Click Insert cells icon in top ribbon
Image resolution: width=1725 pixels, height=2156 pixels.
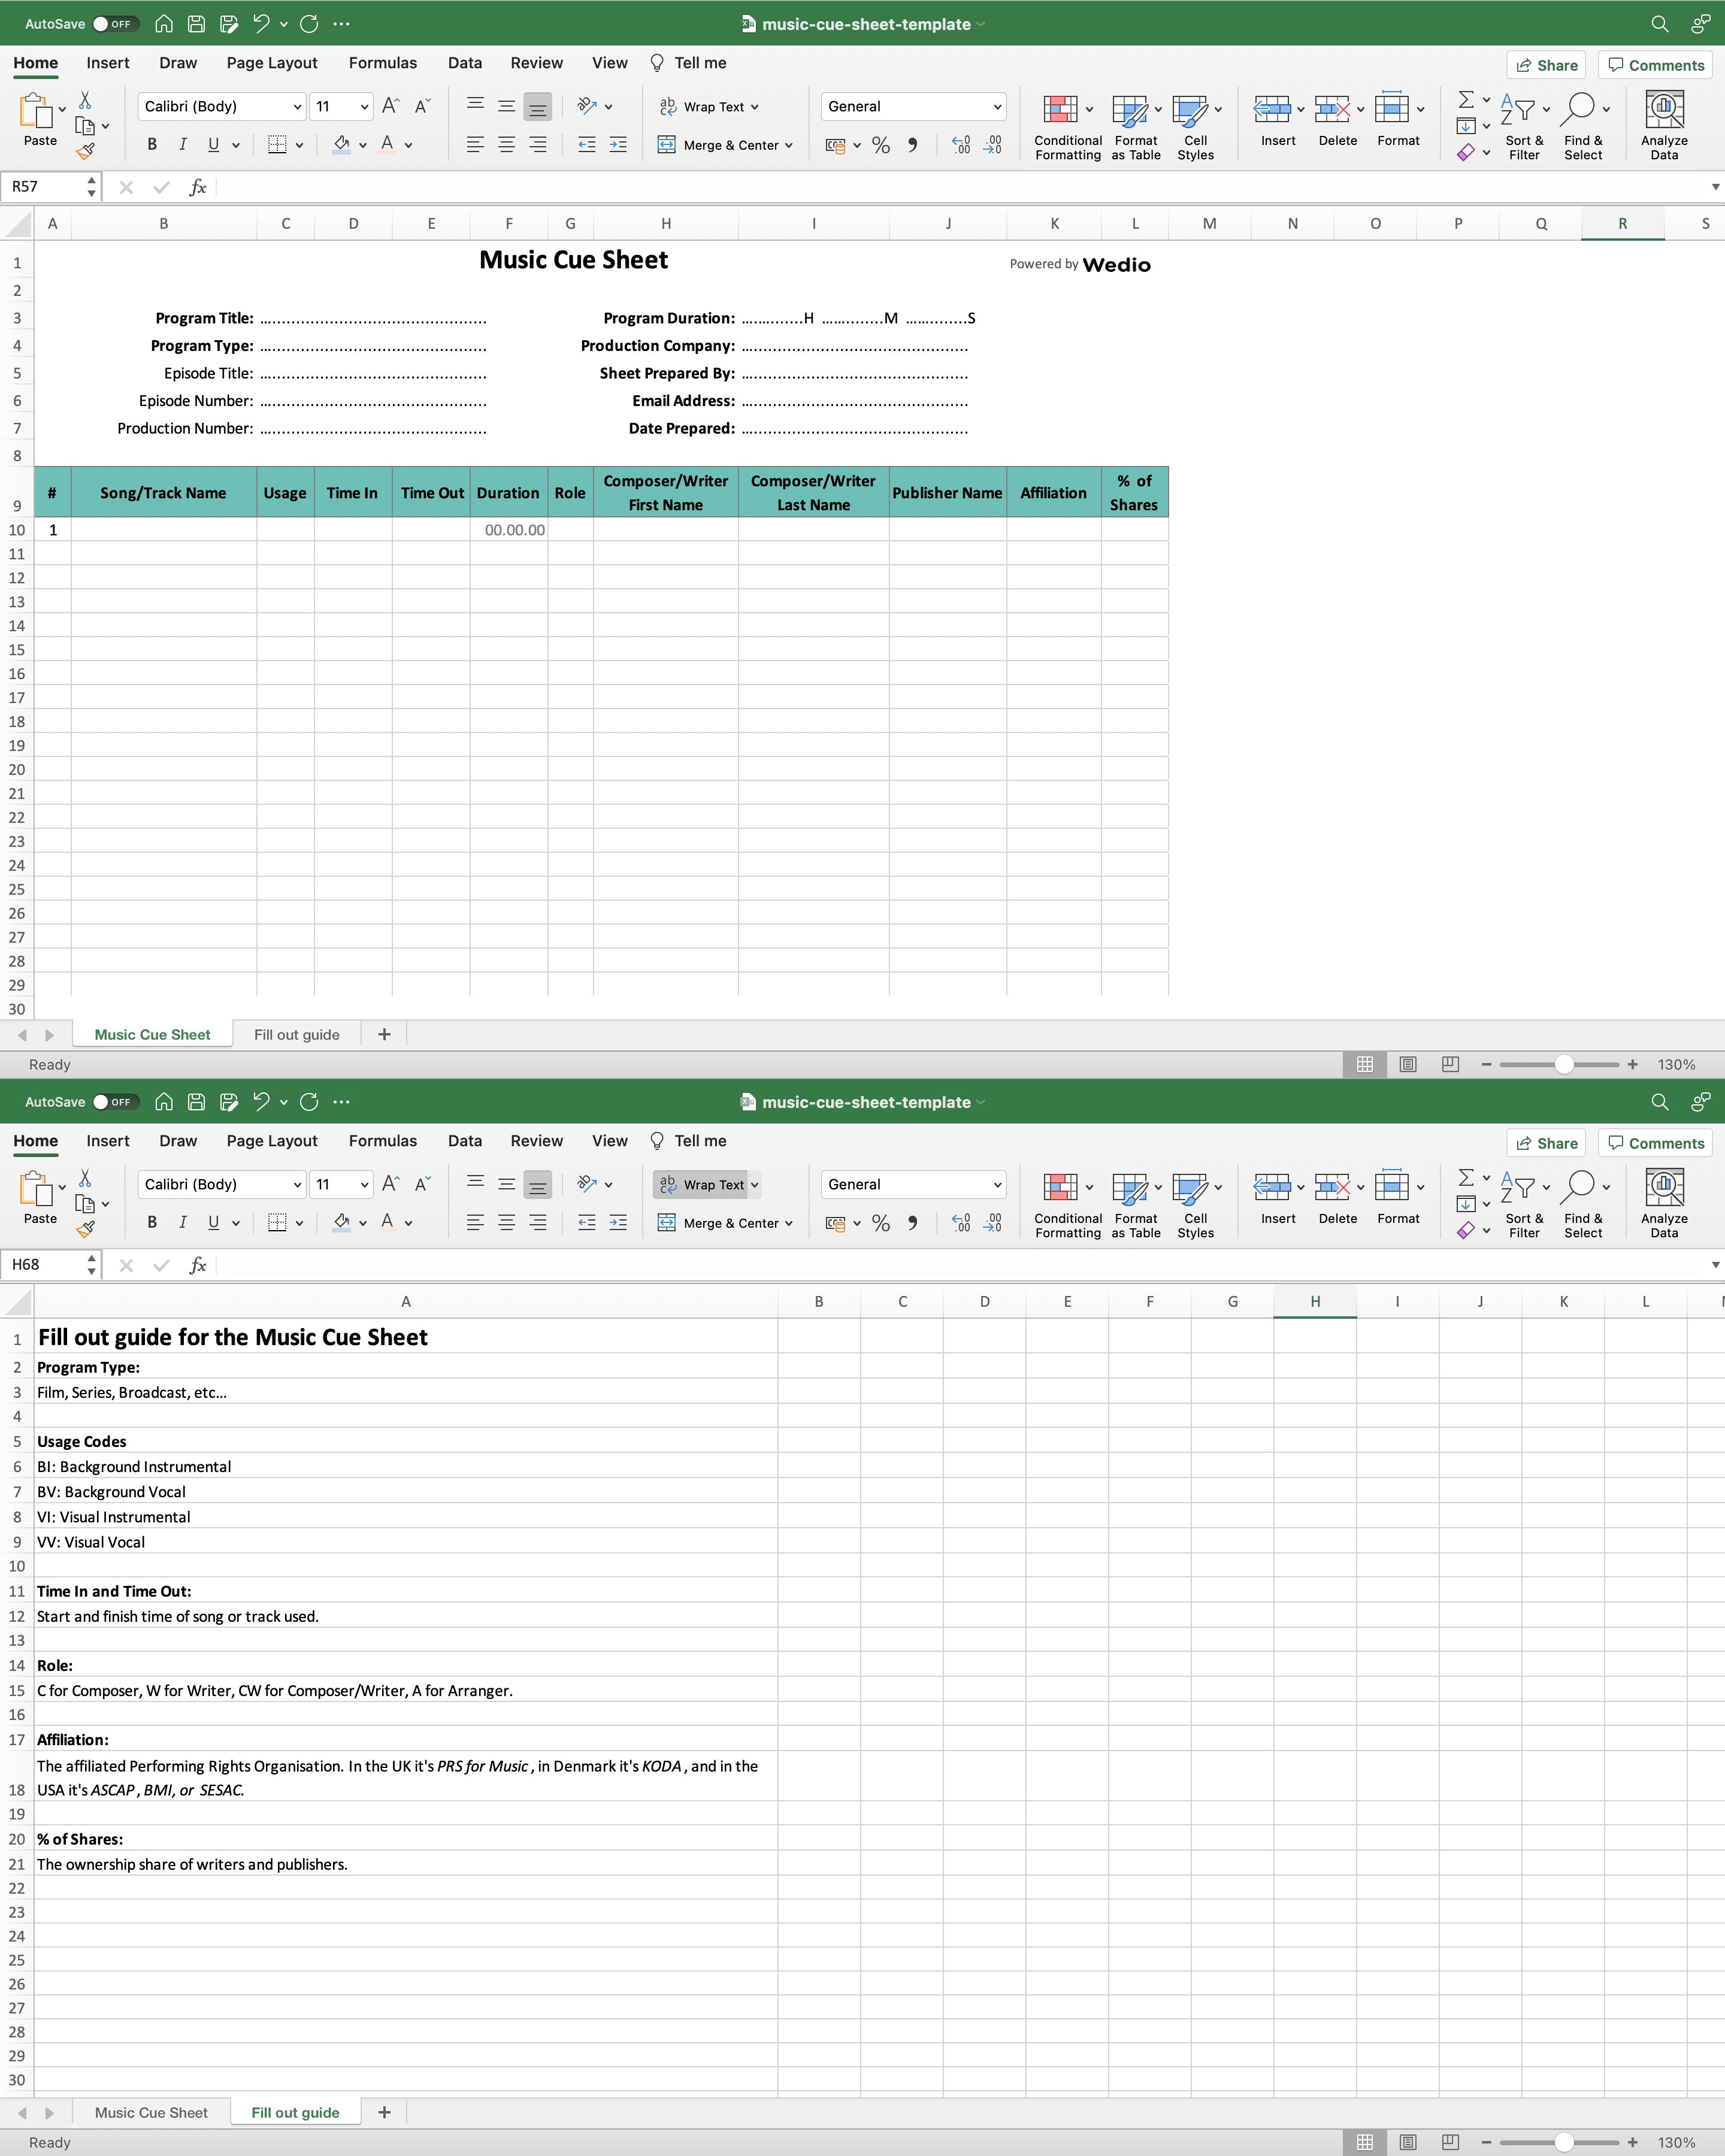(1272, 108)
